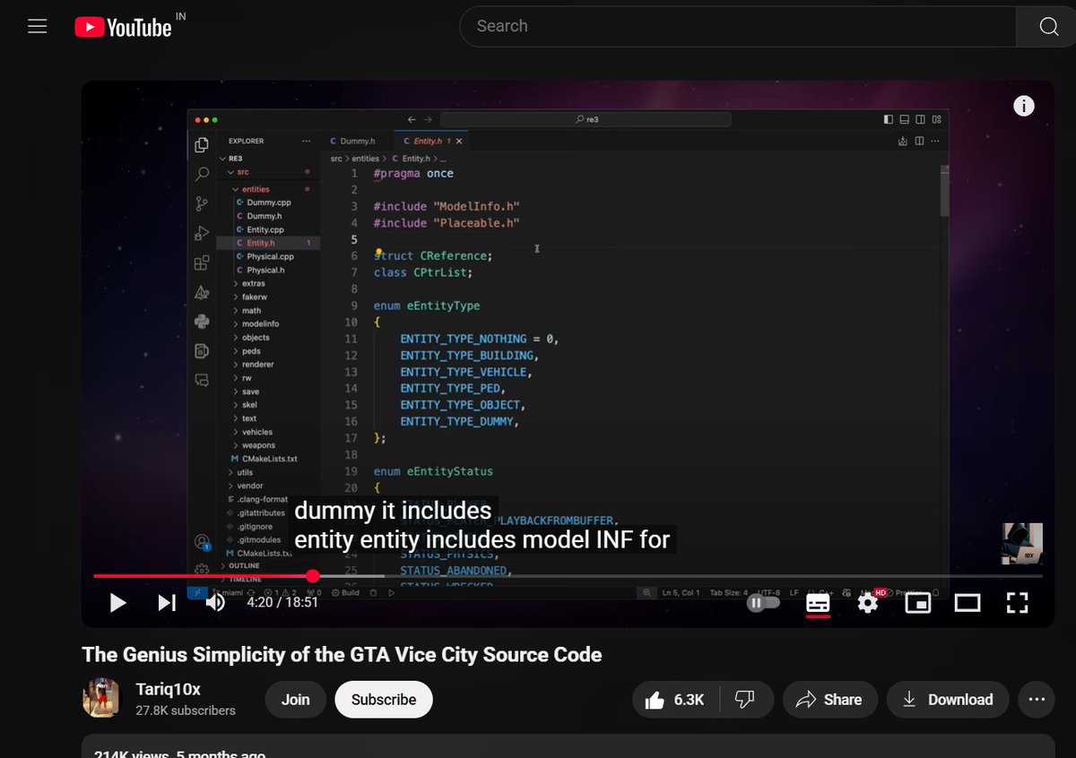Screen dimensions: 1076x758
Task: Enter fullscreen mode
Action: coord(1017,603)
